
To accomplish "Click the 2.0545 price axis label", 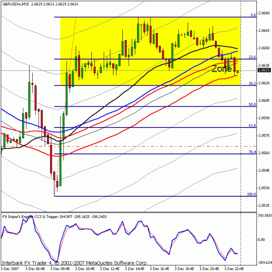I will pyautogui.click(x=264, y=171).
